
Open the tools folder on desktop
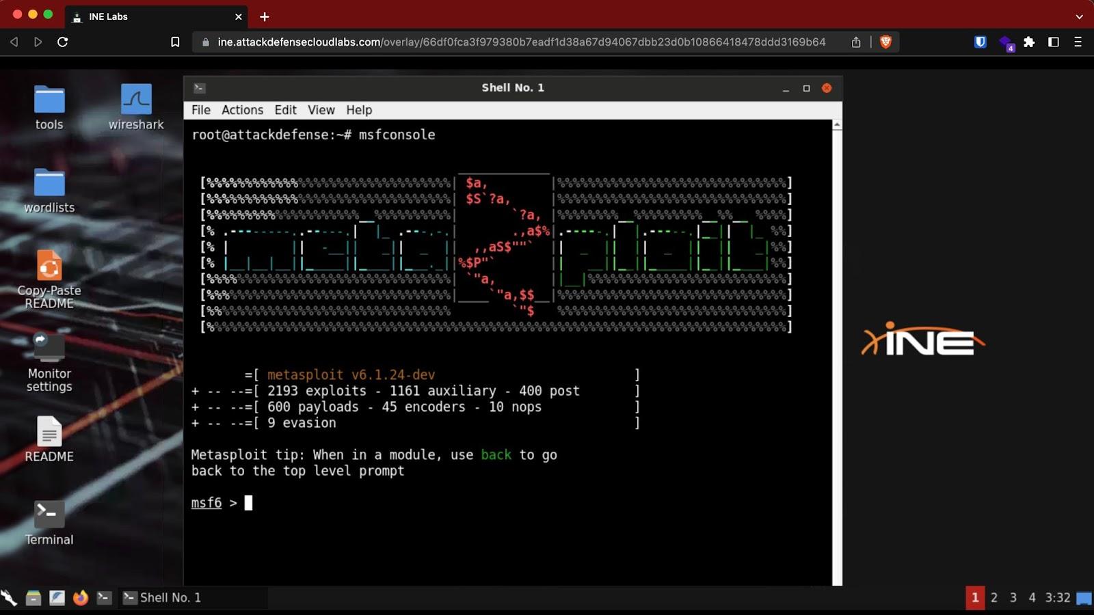pyautogui.click(x=49, y=107)
